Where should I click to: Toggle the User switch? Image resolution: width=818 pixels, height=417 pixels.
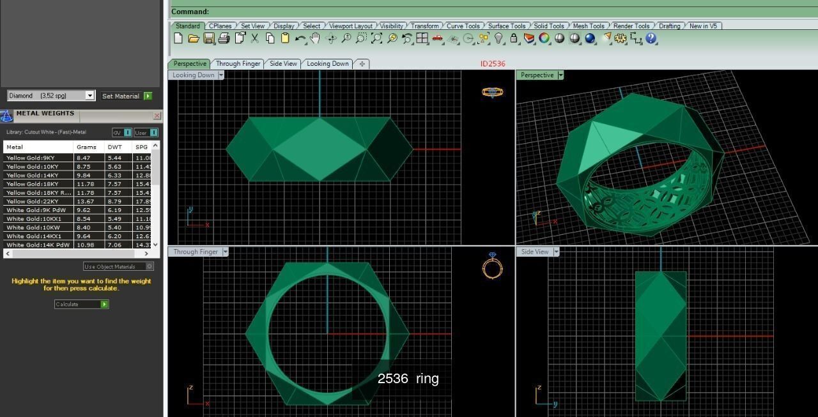[x=146, y=133]
